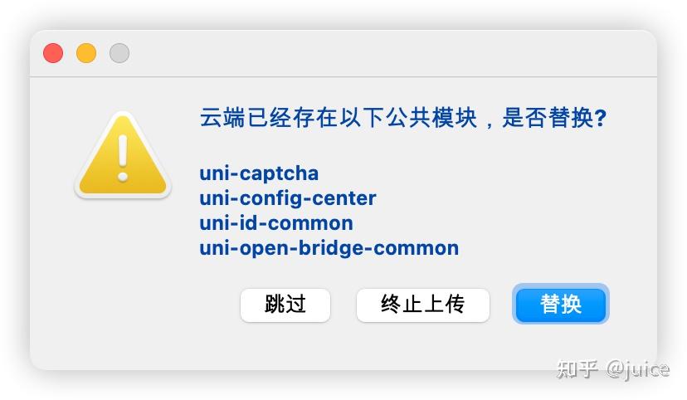Click the @juice watermark text
The height and width of the screenshot is (400, 687).
pos(638,369)
